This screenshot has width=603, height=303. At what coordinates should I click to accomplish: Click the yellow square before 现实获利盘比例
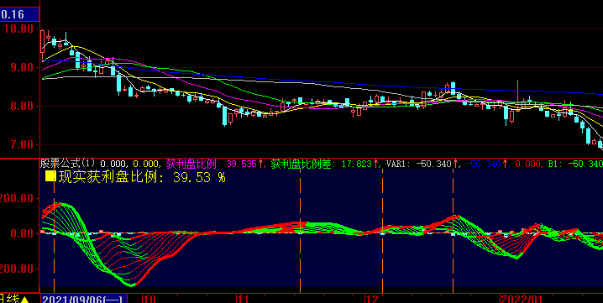pyautogui.click(x=50, y=177)
